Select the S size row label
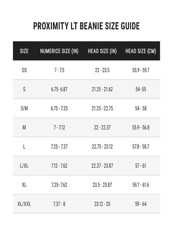Image resolution: width=173 pixels, height=236 pixels. pos(24,89)
